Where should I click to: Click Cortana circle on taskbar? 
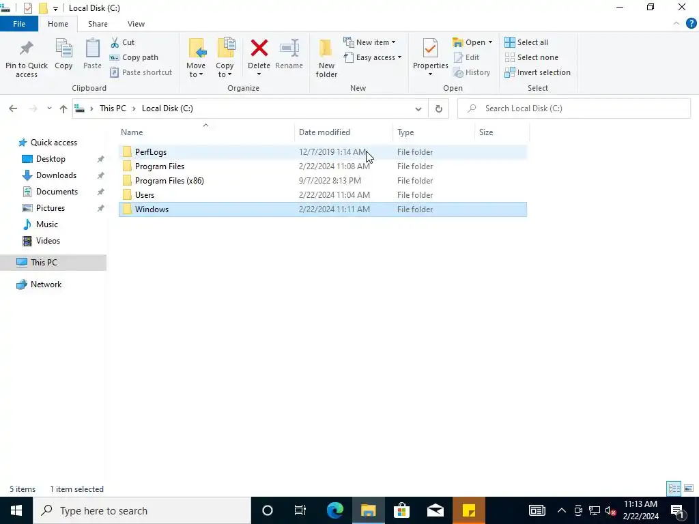(268, 510)
